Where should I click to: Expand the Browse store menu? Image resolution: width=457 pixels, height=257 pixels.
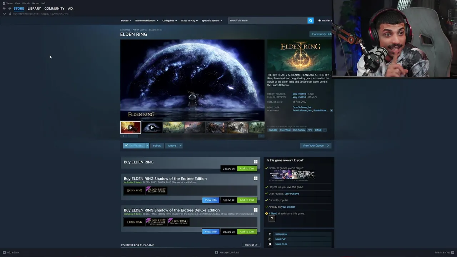[126, 20]
